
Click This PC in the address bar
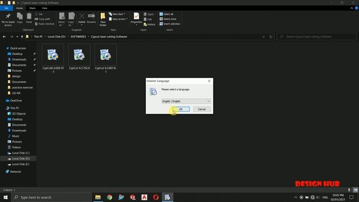click(x=38, y=36)
